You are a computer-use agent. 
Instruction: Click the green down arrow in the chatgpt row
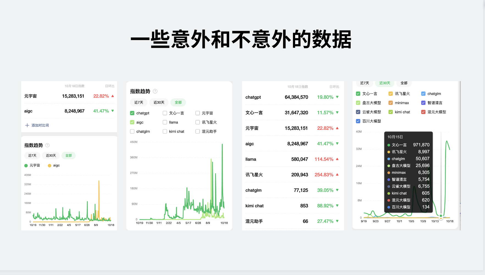[337, 97]
